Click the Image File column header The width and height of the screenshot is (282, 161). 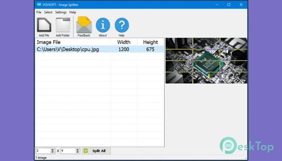(73, 42)
